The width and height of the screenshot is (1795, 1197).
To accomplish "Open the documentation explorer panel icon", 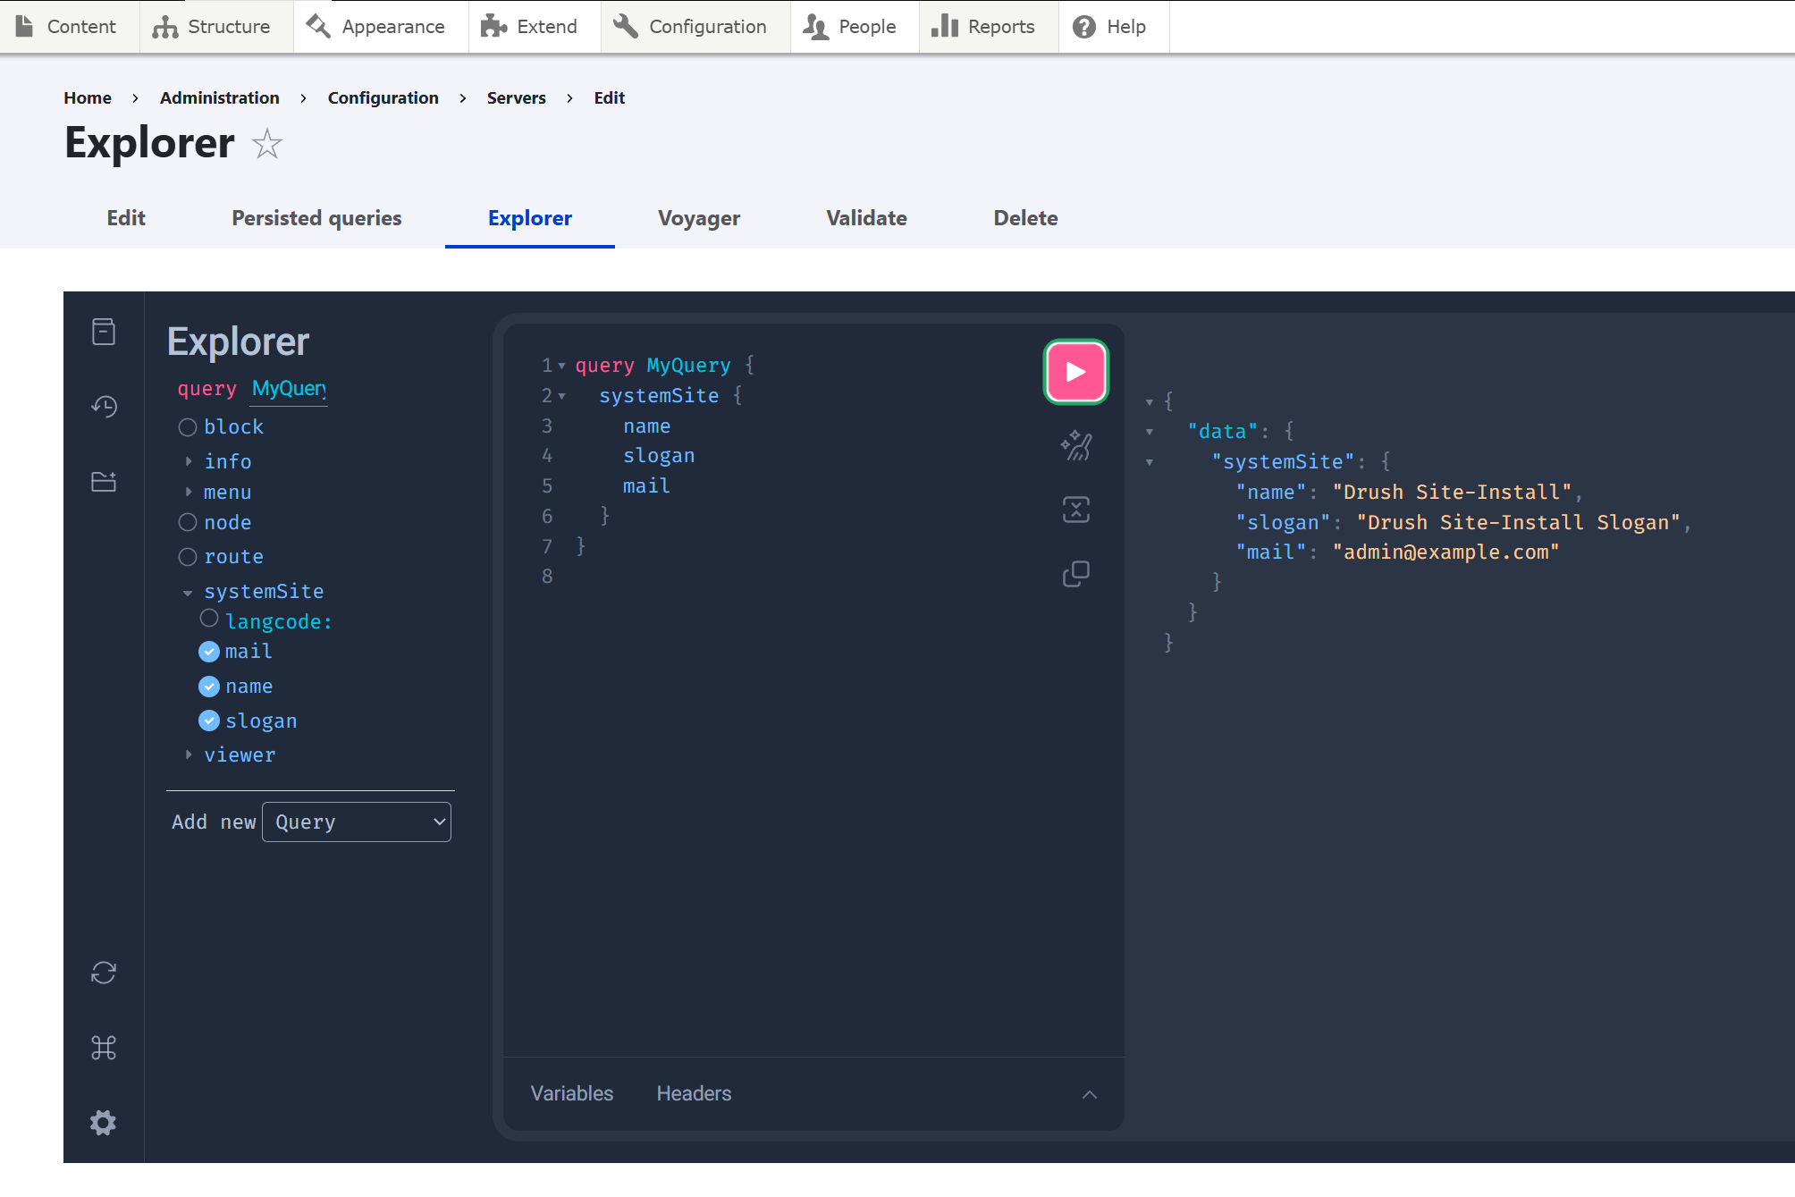I will coord(104,332).
